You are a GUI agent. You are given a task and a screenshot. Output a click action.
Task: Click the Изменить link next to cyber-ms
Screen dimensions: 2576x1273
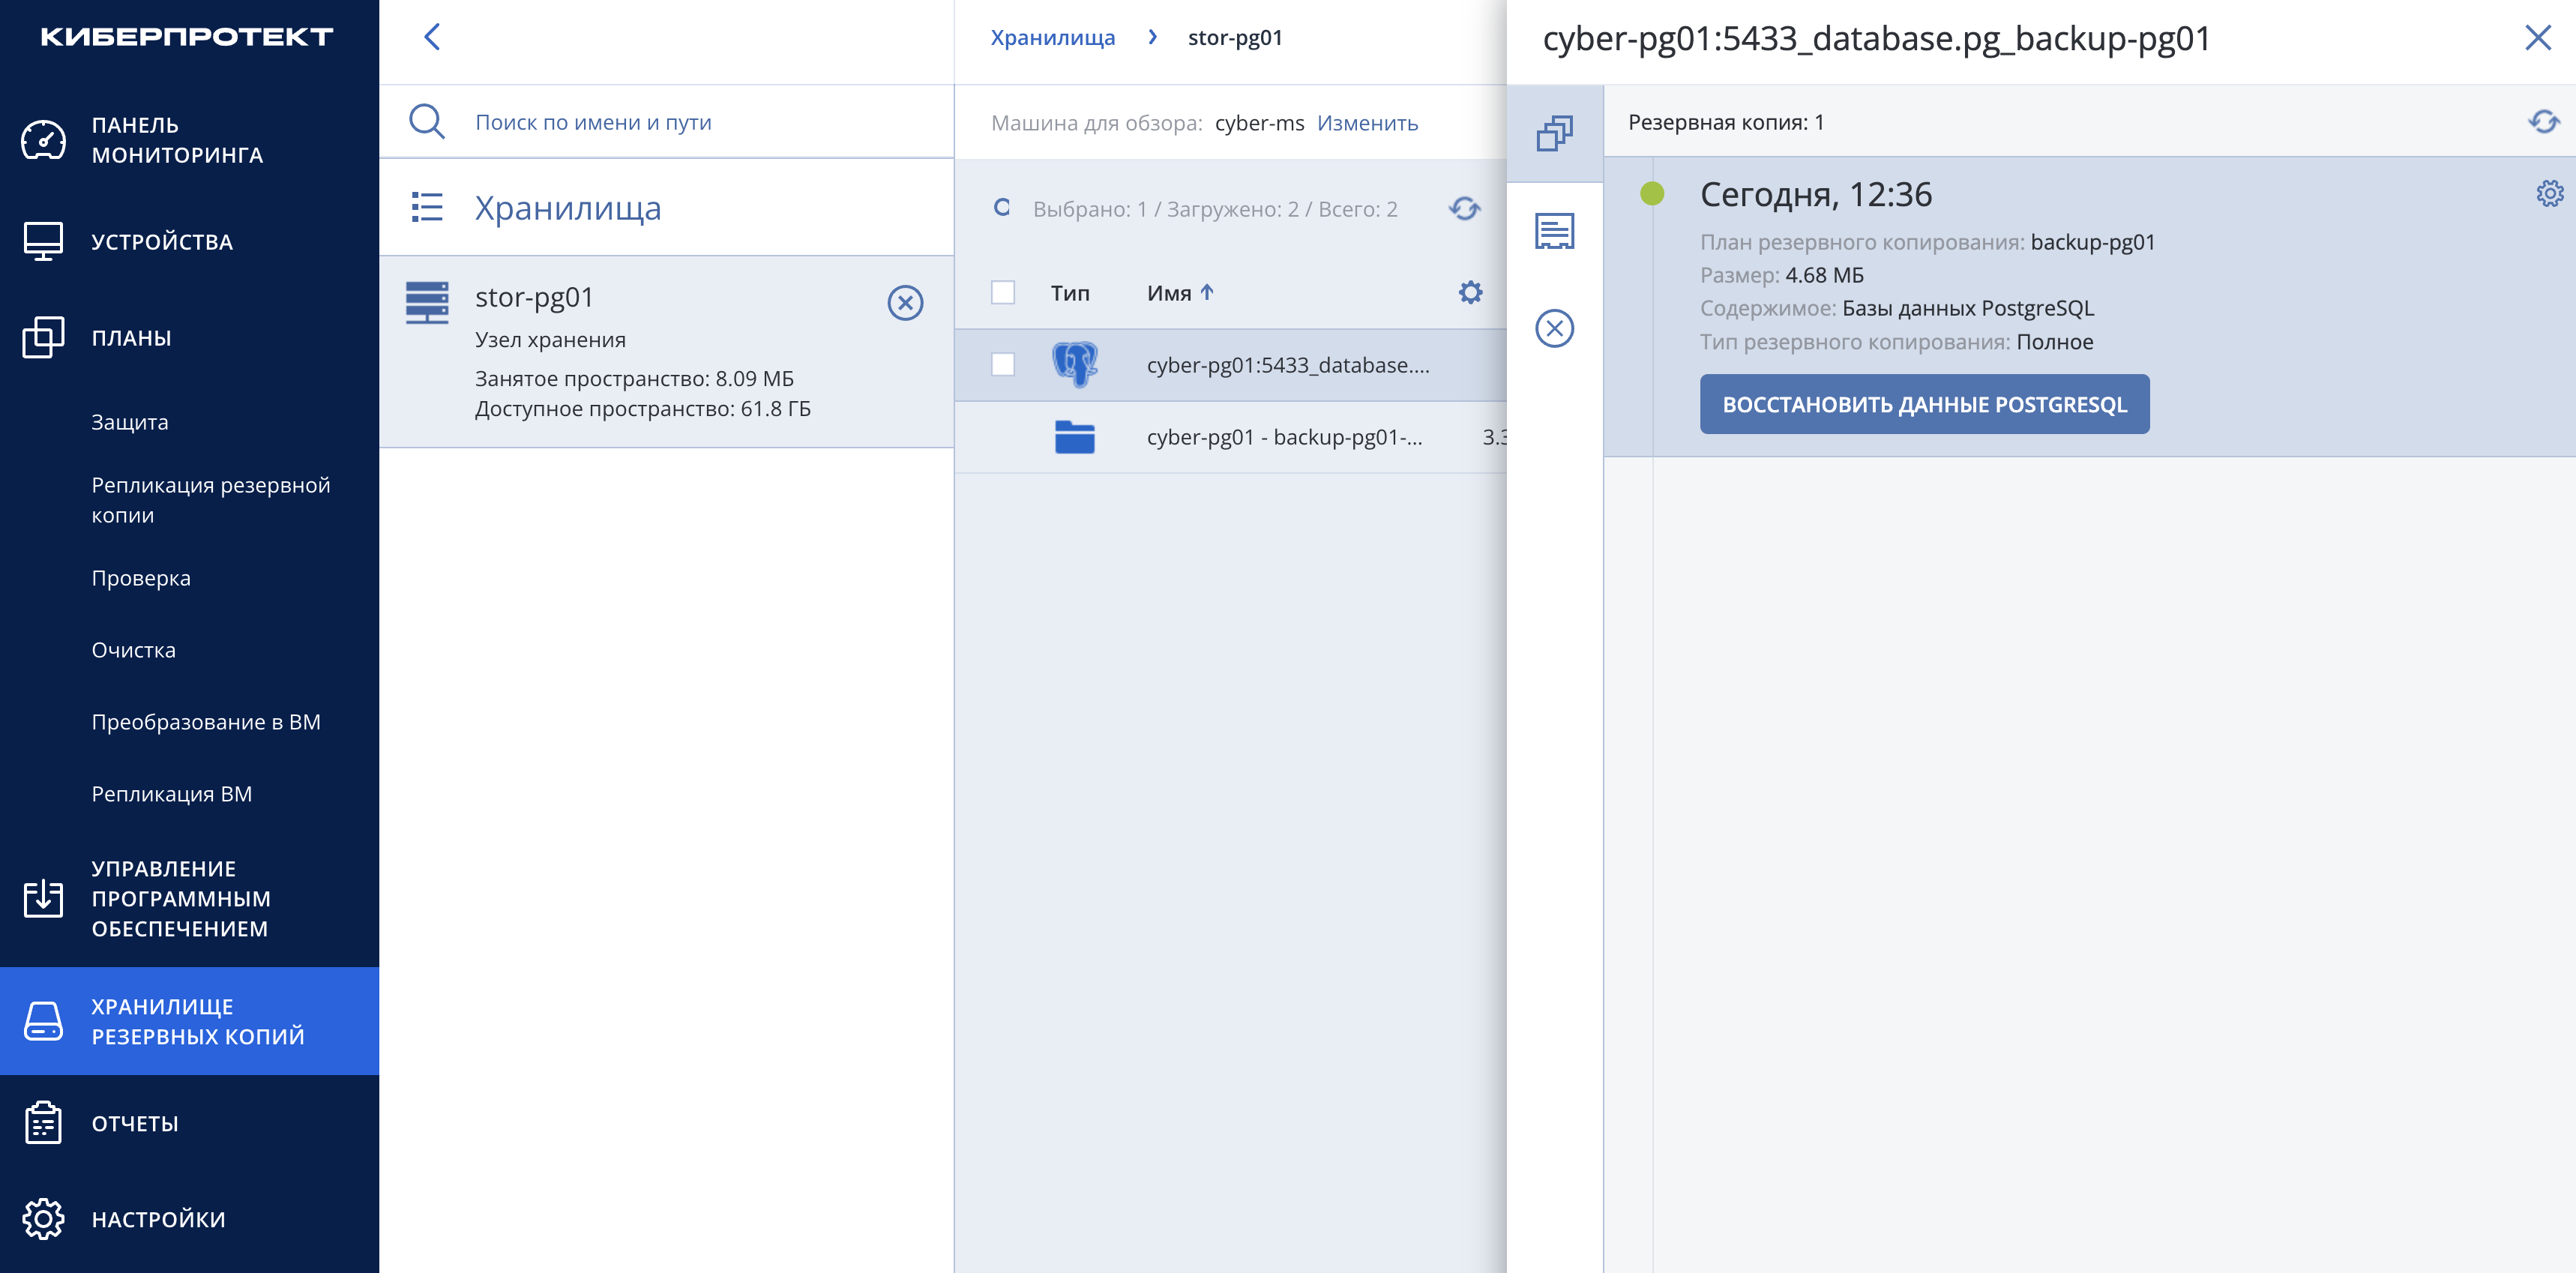(x=1367, y=123)
